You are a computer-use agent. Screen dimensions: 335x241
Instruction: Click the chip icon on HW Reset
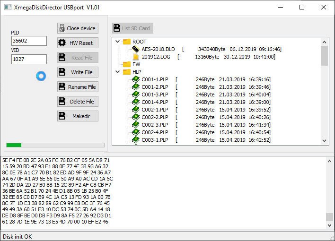62,43
